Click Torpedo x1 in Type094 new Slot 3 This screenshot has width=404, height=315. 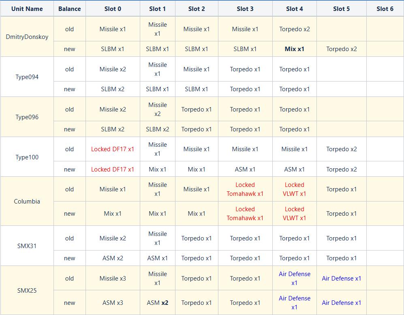tap(245, 89)
